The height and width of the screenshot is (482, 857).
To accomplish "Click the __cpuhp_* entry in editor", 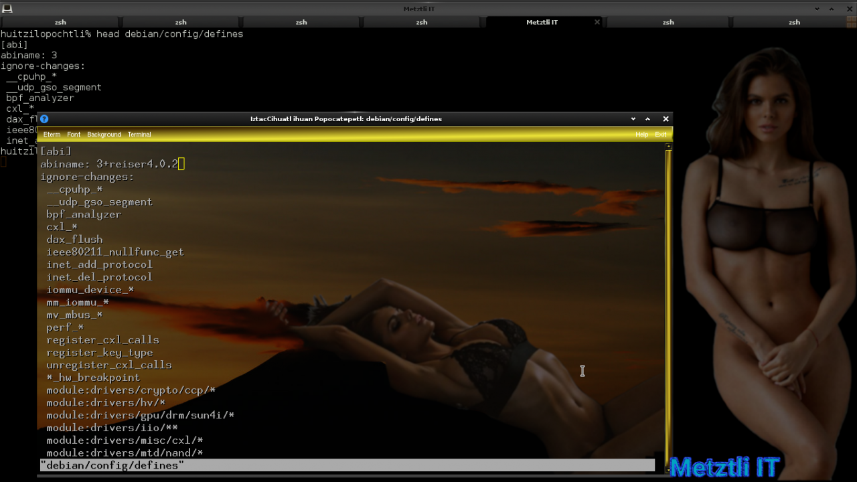I will pyautogui.click(x=74, y=189).
